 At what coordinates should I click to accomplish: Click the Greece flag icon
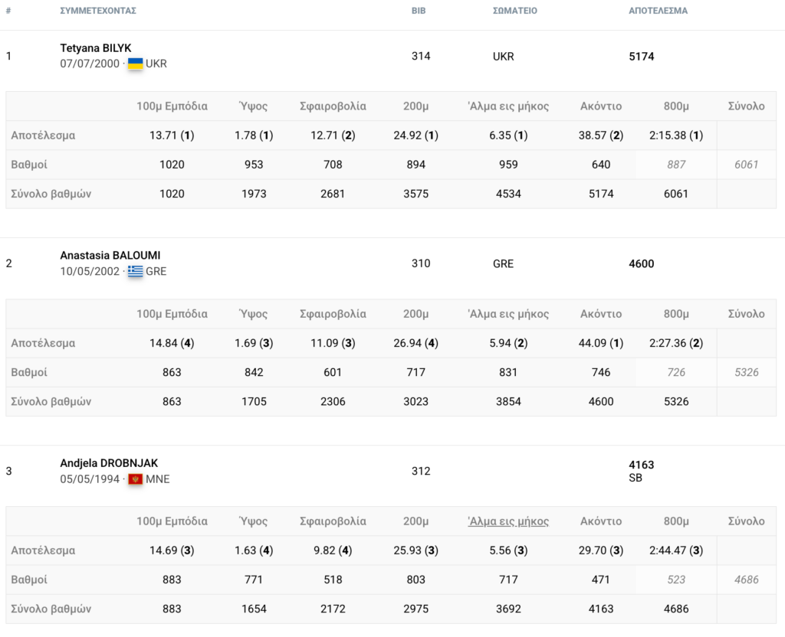pos(135,271)
